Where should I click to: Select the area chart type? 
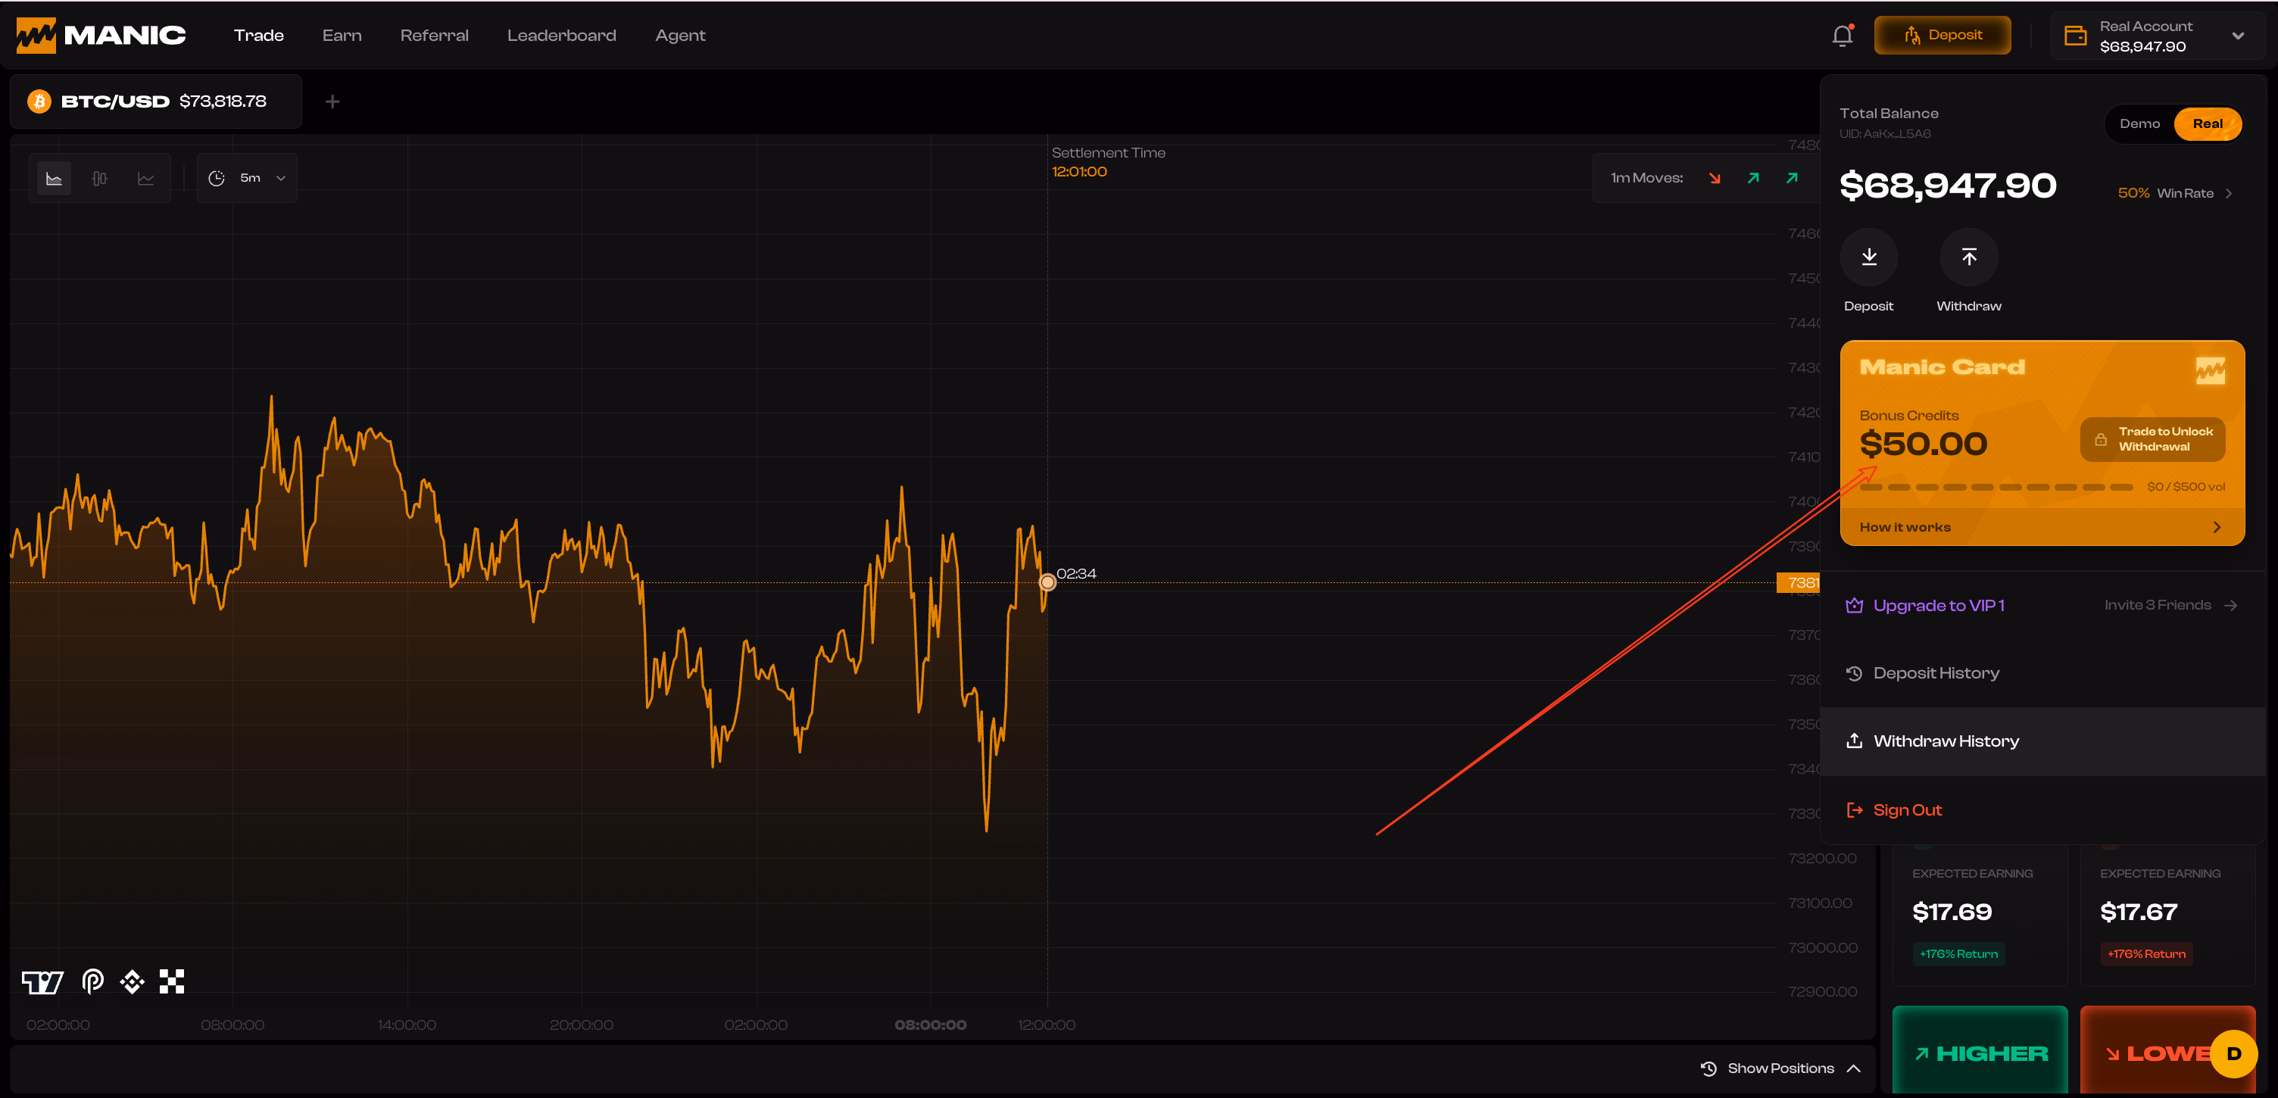coord(54,178)
